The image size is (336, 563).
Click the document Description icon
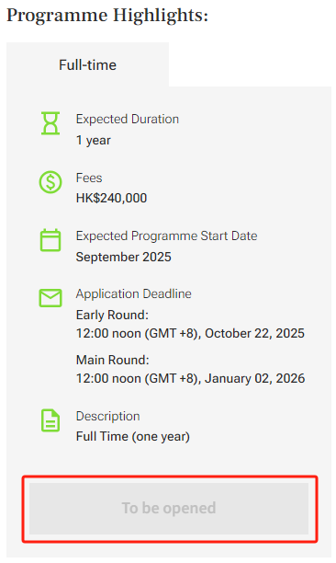tap(50, 420)
